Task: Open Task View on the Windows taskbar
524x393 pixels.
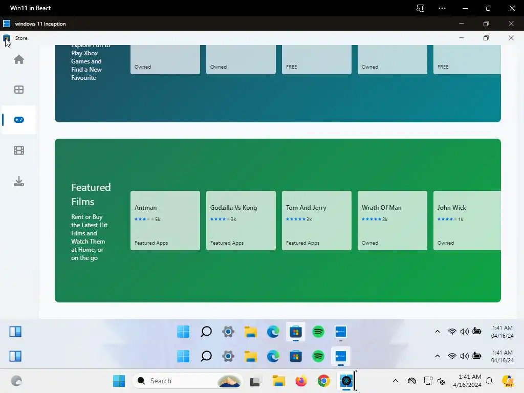Action: pyautogui.click(x=255, y=381)
